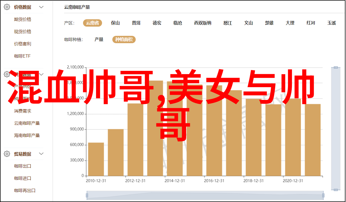Open the 咖啡ETF page
Viewport: 346px width, 202px height.
point(23,56)
